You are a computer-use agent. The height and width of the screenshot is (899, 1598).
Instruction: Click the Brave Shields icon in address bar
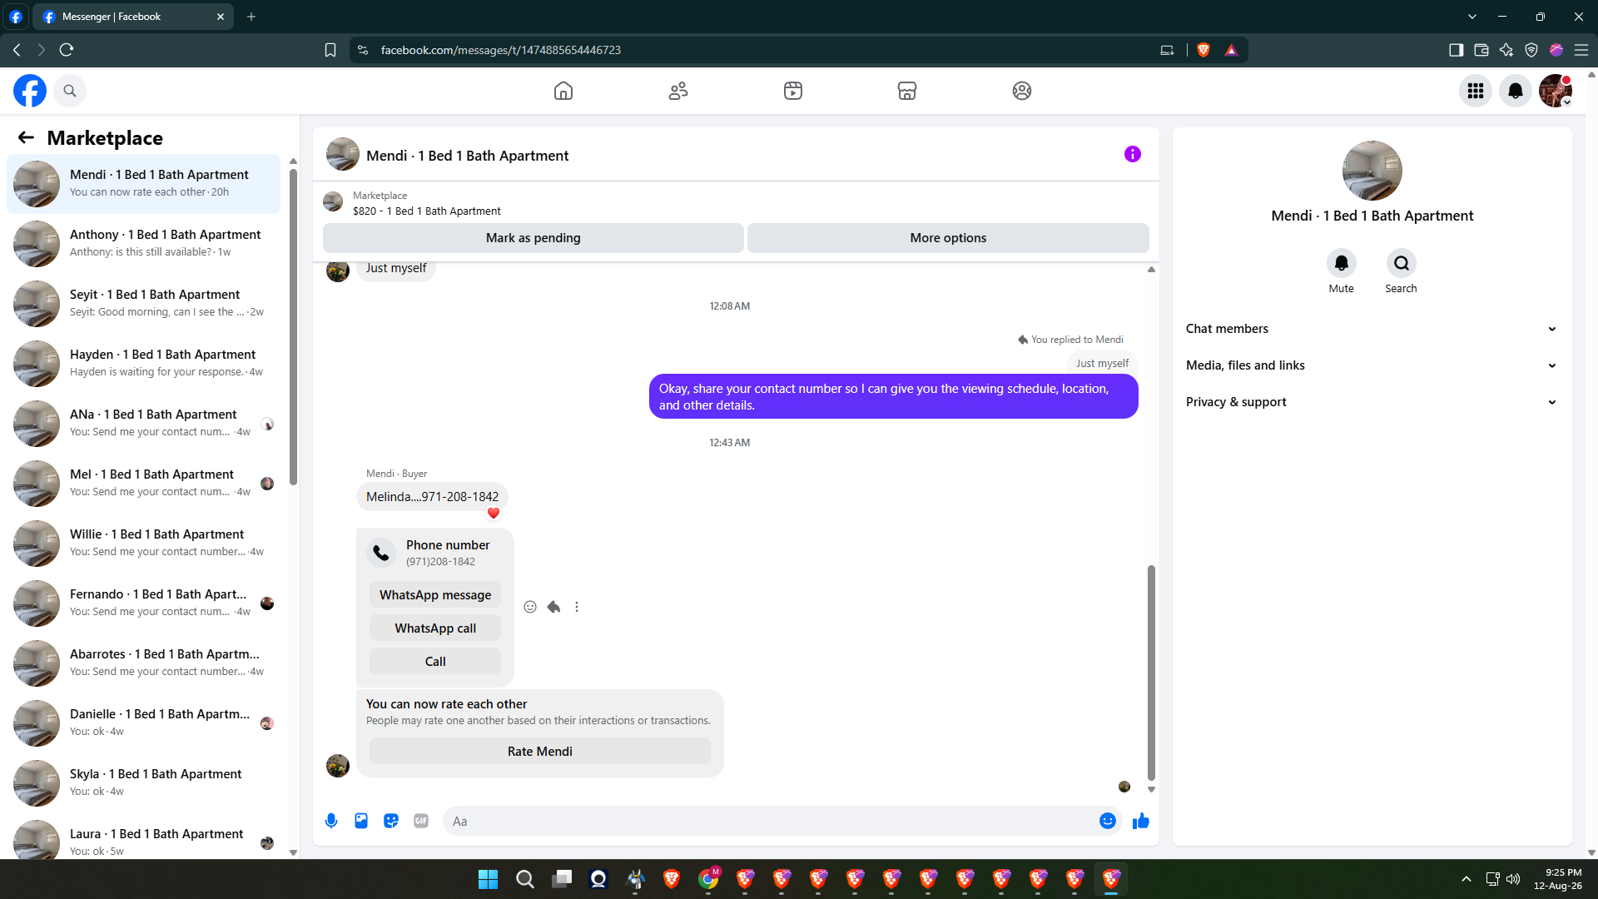point(1203,50)
